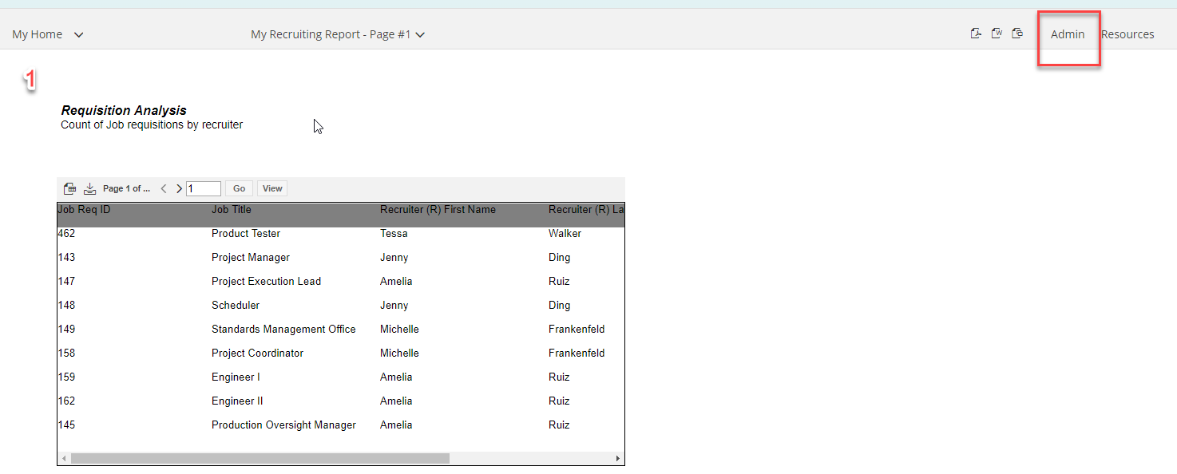Open the Admin menu
The image size is (1177, 474).
pyautogui.click(x=1068, y=34)
